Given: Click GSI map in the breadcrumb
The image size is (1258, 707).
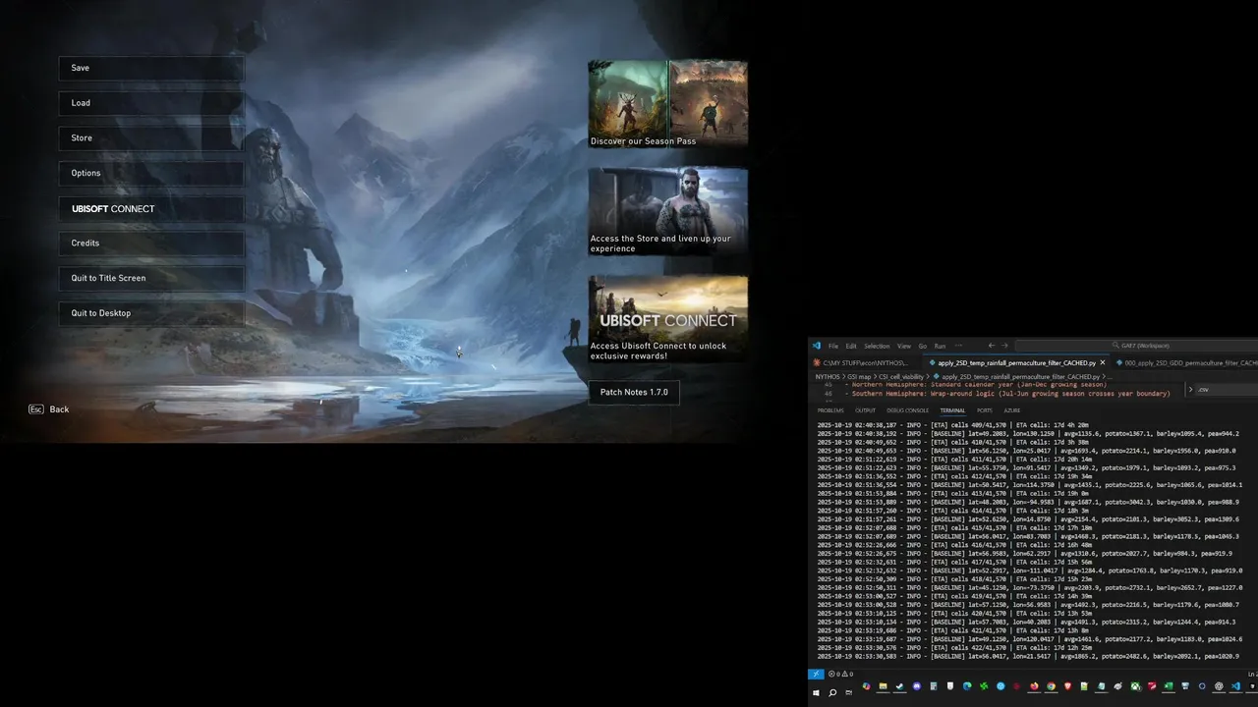Looking at the screenshot, I should click(859, 376).
